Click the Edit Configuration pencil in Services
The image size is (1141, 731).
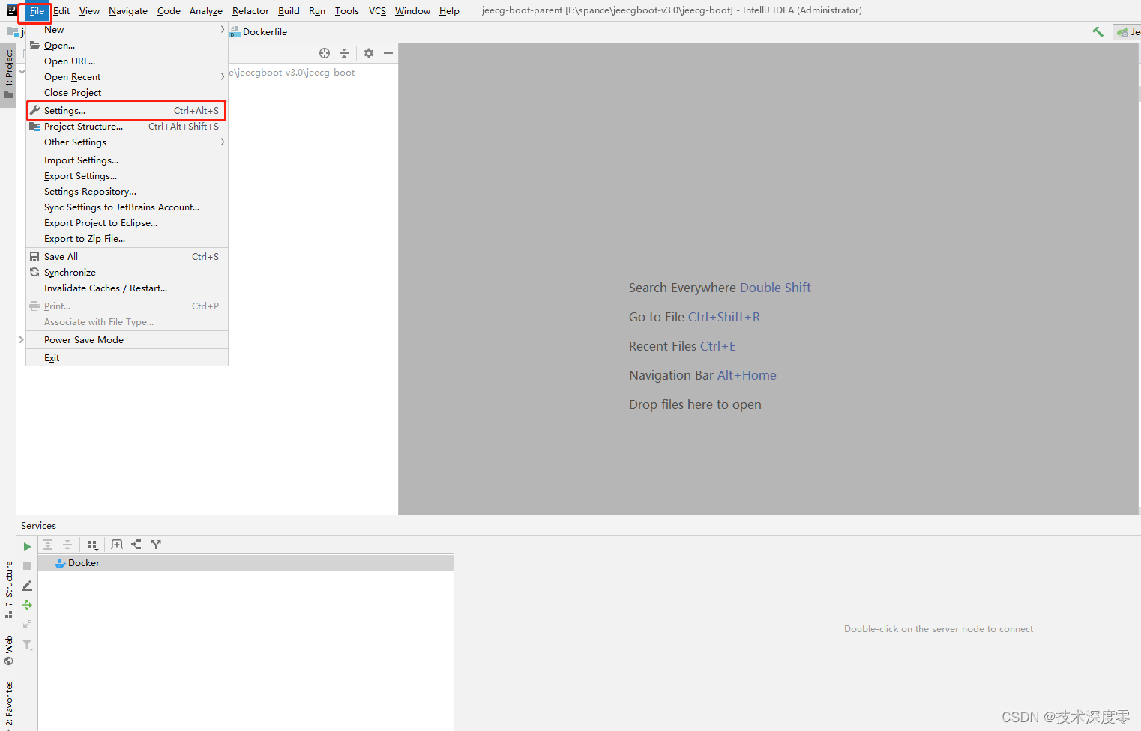point(27,586)
